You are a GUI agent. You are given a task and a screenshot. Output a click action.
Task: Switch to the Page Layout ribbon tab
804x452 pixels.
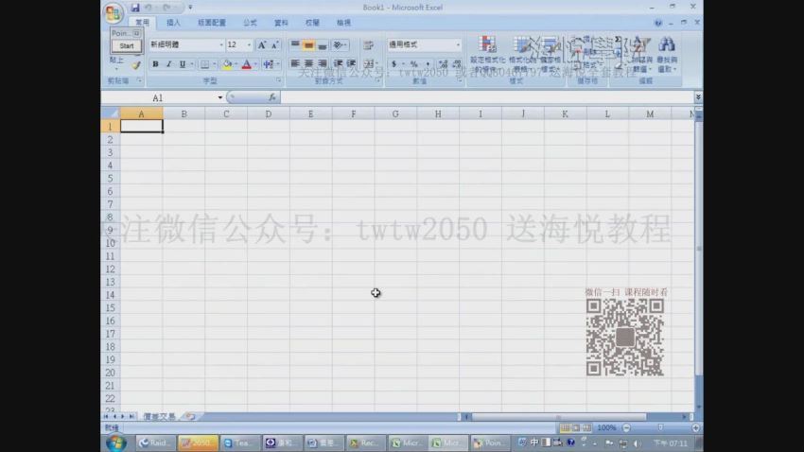click(212, 23)
